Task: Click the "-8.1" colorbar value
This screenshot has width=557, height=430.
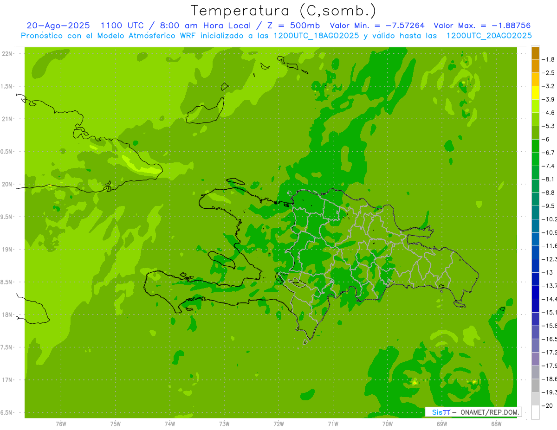Action: [x=548, y=179]
